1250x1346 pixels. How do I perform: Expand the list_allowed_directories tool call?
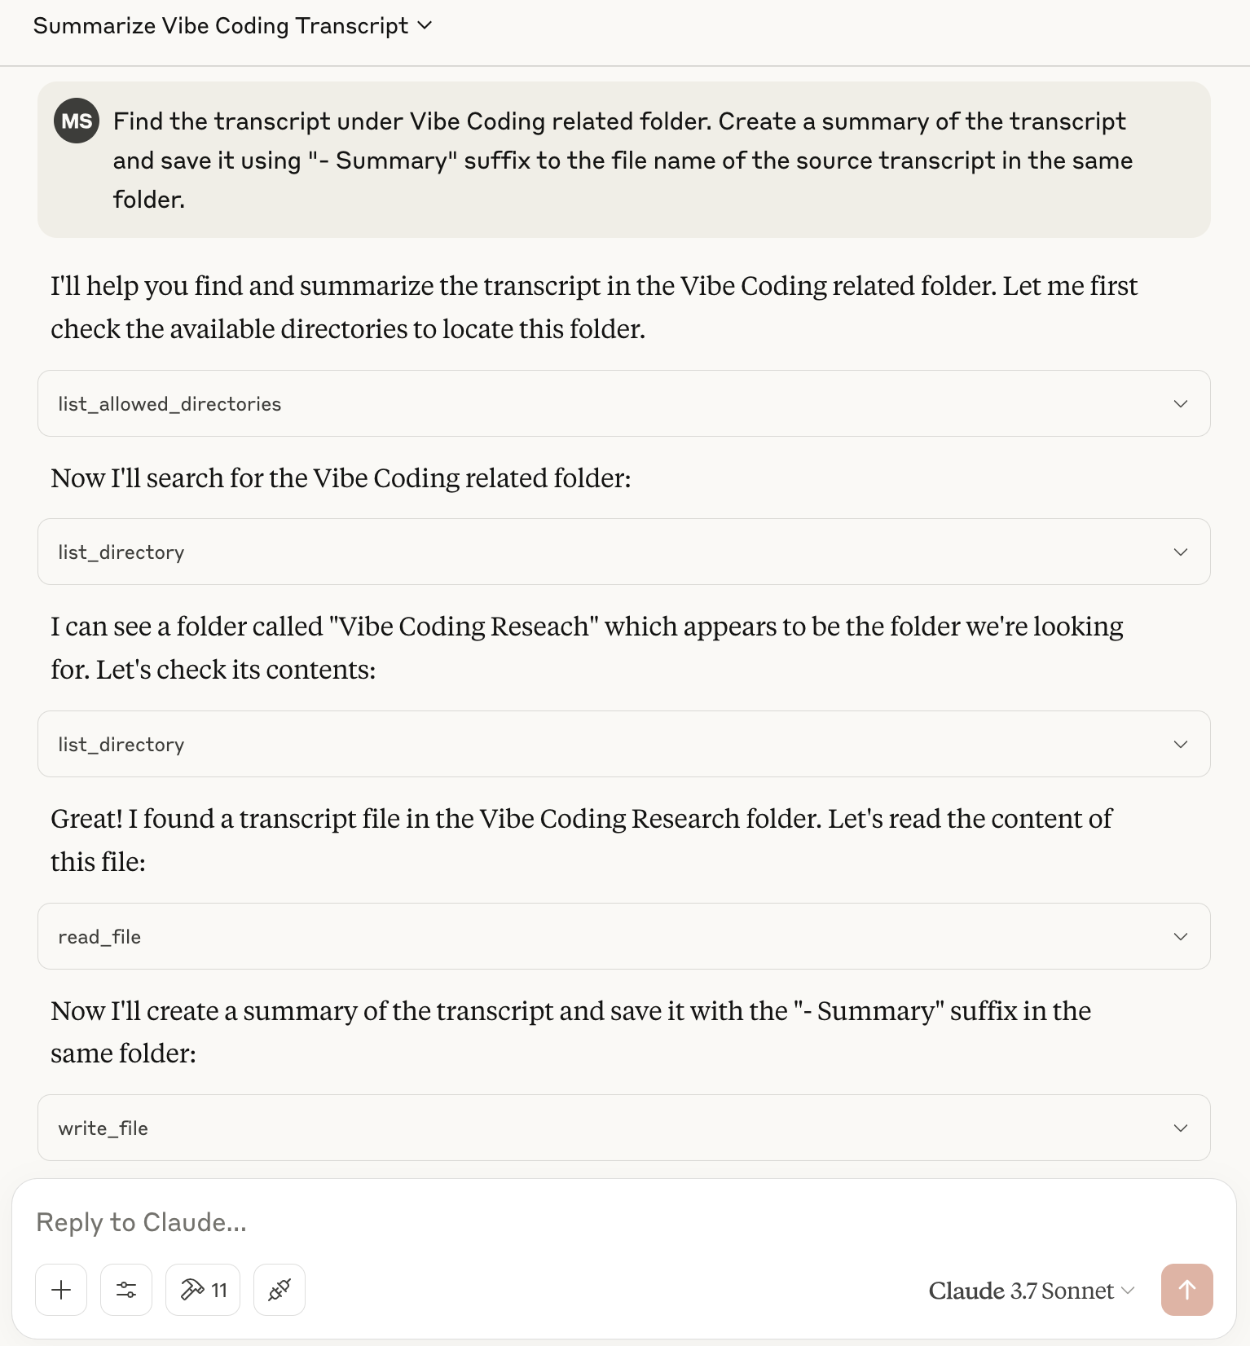point(623,404)
